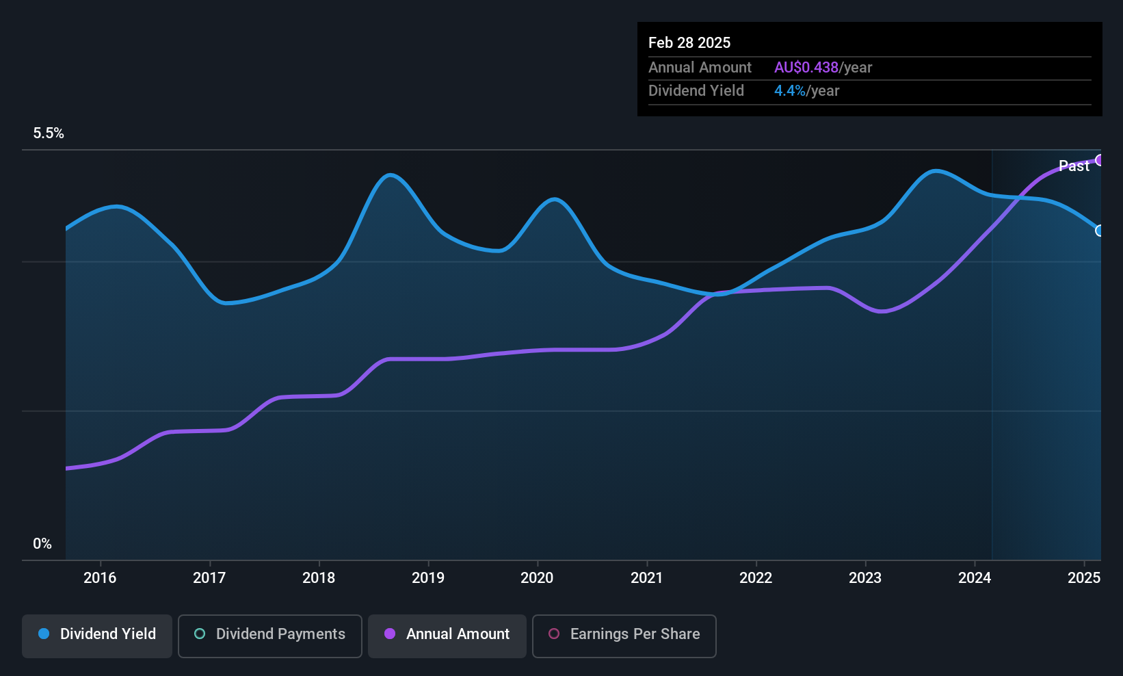
Task: Click the 2019 year tick label
Action: 428,578
